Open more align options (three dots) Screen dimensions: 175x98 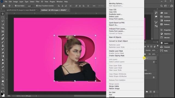tap(94, 6)
